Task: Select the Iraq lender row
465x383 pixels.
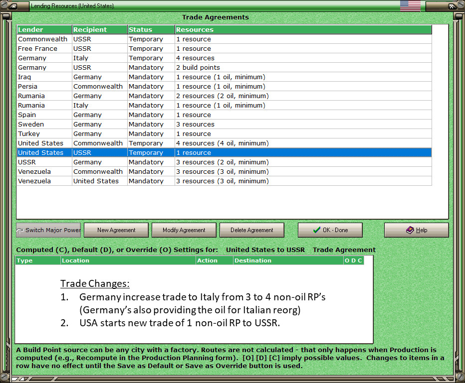Action: tap(224, 77)
